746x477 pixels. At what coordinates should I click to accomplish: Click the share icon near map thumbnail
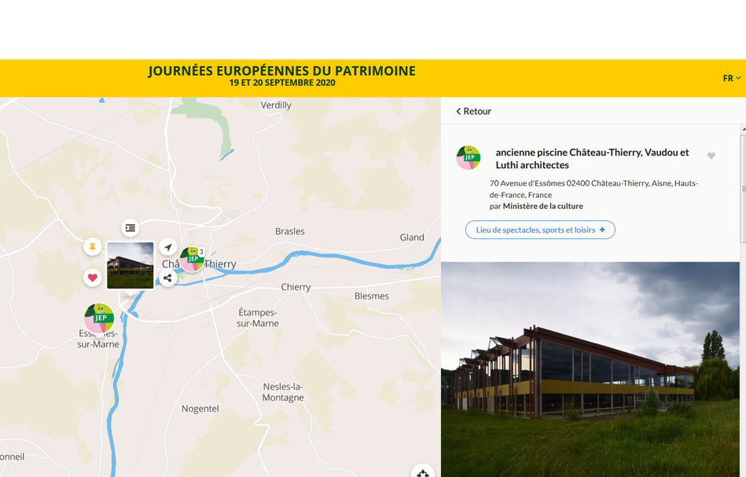pyautogui.click(x=167, y=278)
